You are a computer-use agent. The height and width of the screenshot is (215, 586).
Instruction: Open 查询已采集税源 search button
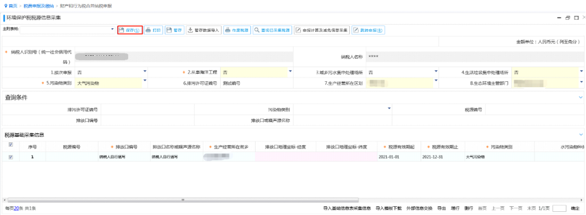tap(272, 30)
